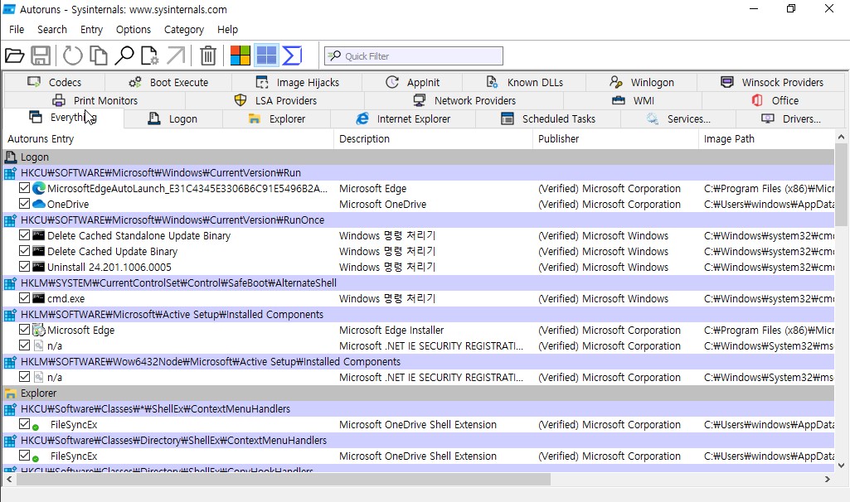Image resolution: width=850 pixels, height=502 pixels.
Task: Open Find using the magnifier toolbar icon
Action: 124,56
